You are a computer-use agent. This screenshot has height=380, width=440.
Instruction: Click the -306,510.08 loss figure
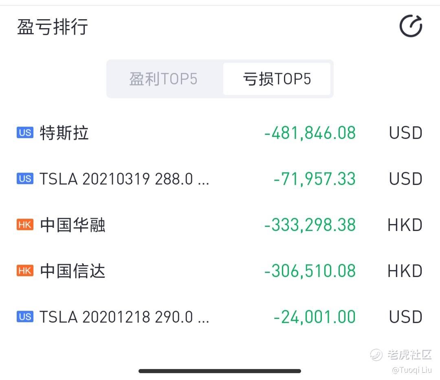pyautogui.click(x=310, y=271)
